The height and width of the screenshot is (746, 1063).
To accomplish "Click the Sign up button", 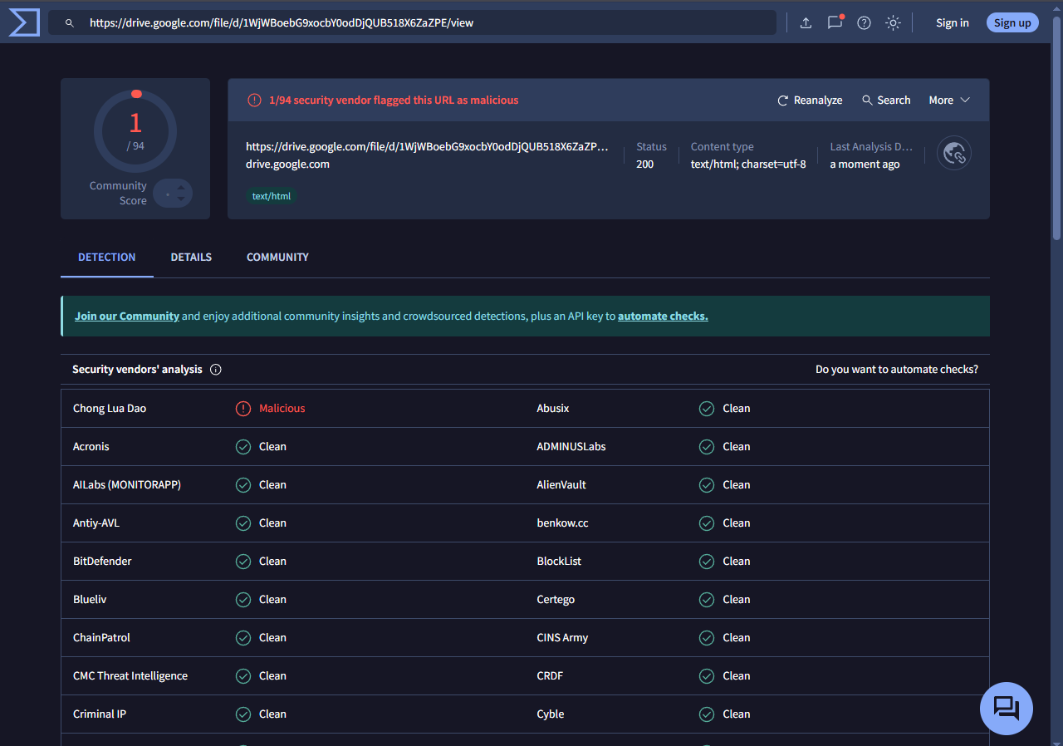I will coord(1012,23).
